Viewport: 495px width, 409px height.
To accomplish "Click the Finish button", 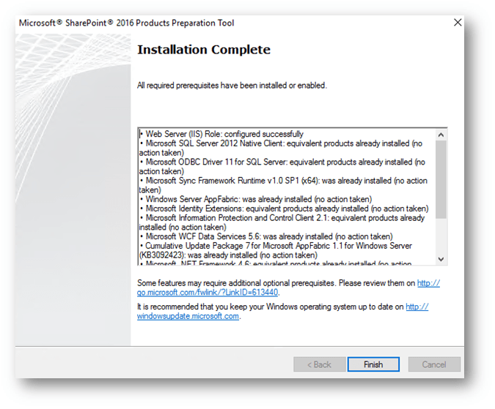I will tap(373, 364).
